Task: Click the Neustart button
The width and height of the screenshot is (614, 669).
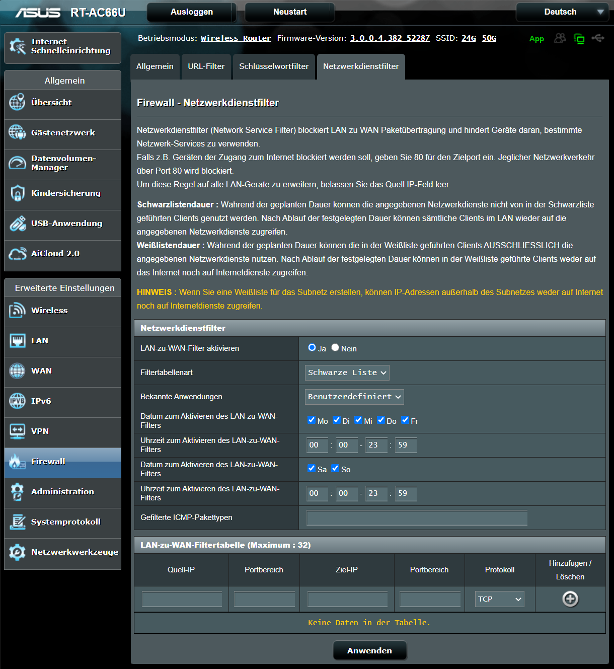Action: tap(290, 12)
